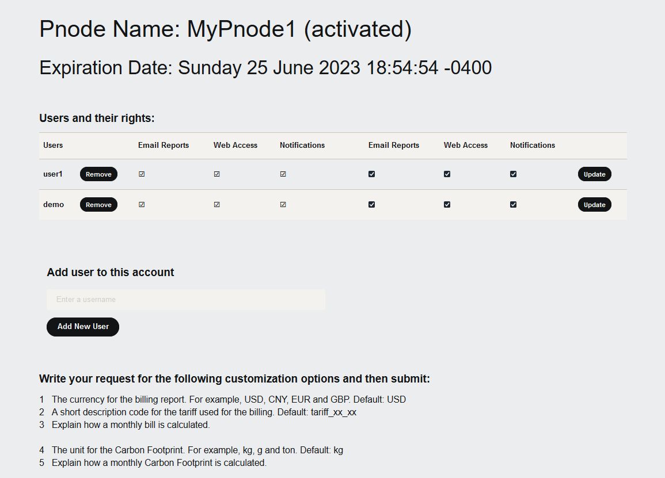
Task: Click user1's current Web Access checkmark icon
Action: (x=217, y=174)
